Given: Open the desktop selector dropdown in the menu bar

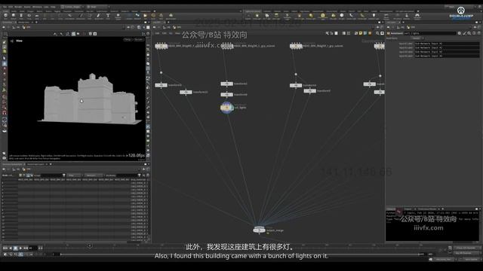Looking at the screenshot, I should pos(72,7).
